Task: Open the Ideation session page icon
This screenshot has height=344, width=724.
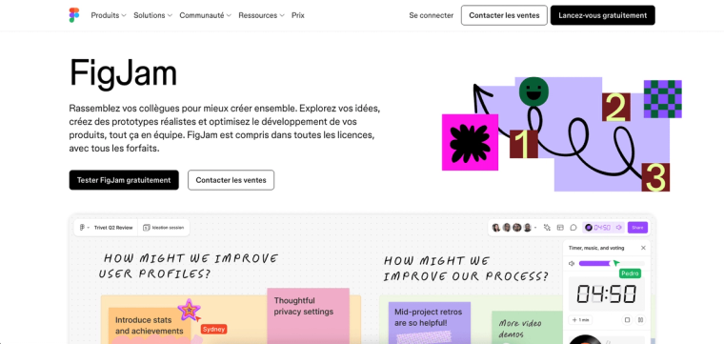Action: click(147, 228)
